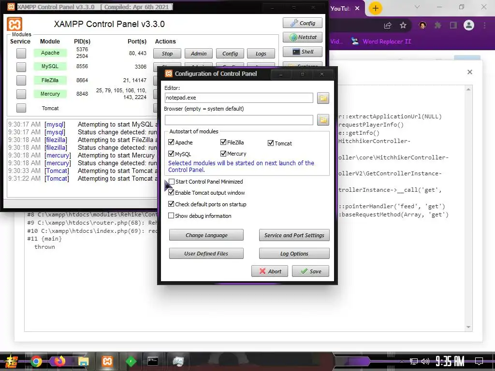
Task: Click scrollbar up arrow in error panel
Action: click(468, 89)
